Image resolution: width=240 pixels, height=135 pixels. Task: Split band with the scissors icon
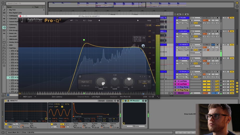(144, 86)
